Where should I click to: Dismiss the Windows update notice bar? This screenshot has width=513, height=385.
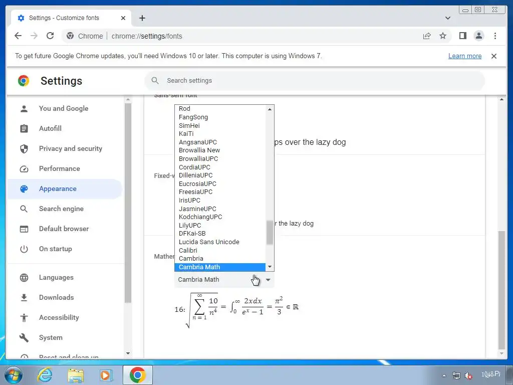click(x=493, y=56)
